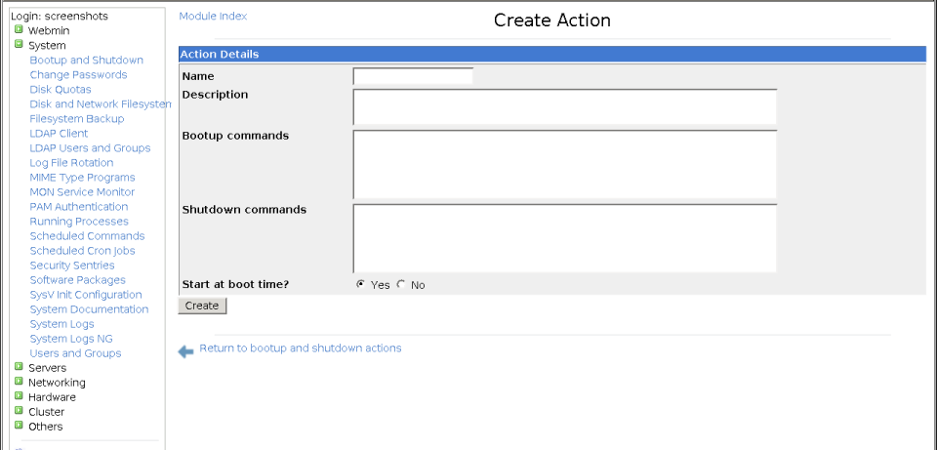This screenshot has height=450, width=937.
Task: Open Scheduled Cron Jobs module
Action: click(x=82, y=251)
